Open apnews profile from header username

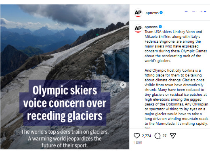click(x=152, y=13)
